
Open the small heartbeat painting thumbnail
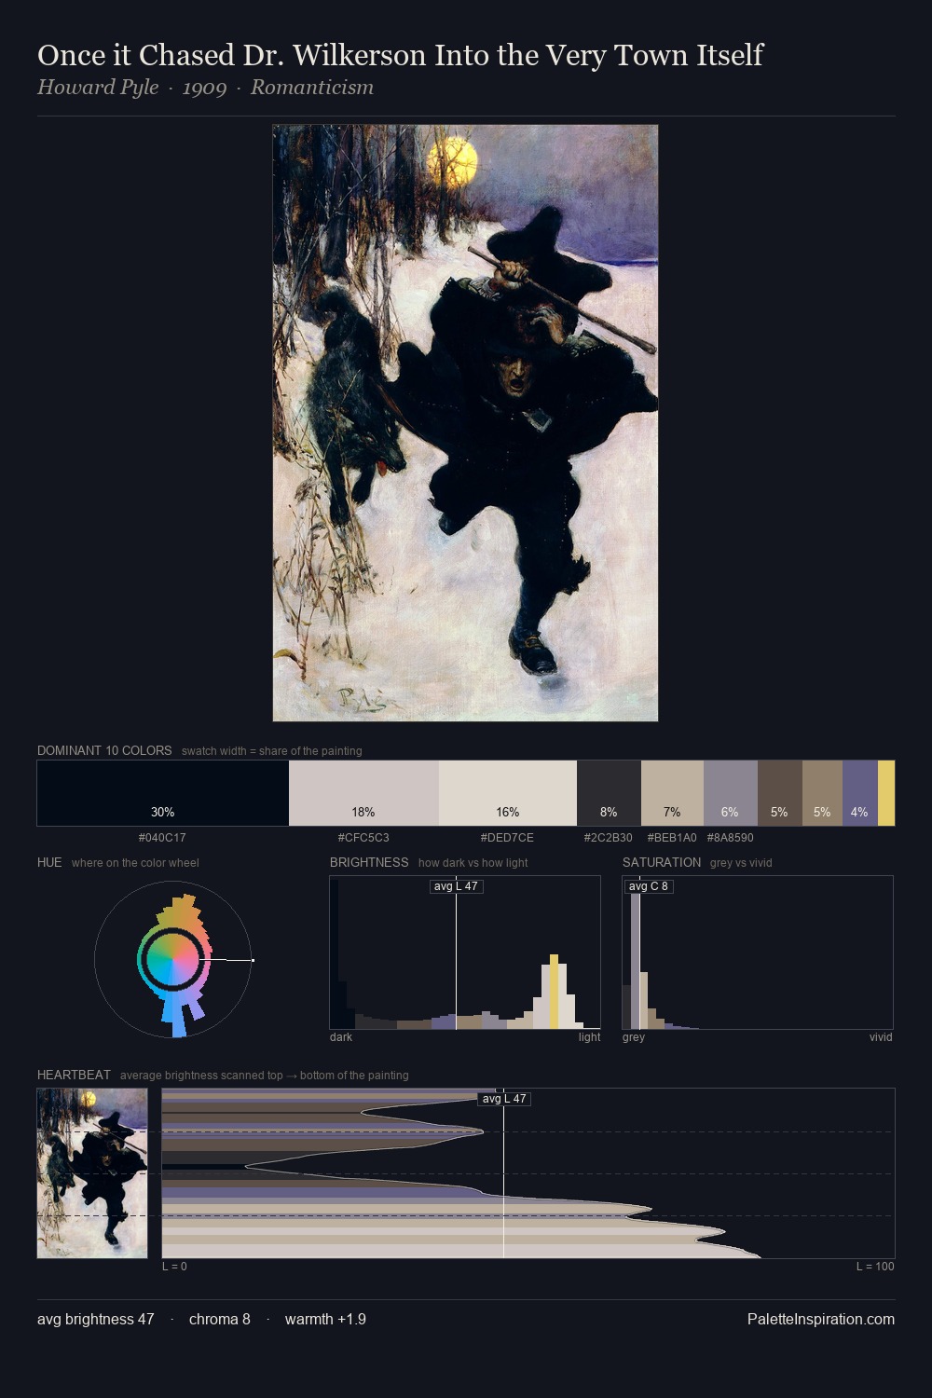tap(92, 1173)
